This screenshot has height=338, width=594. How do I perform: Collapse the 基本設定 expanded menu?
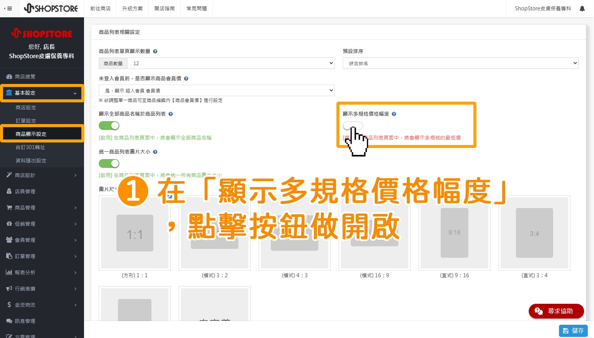pos(42,93)
